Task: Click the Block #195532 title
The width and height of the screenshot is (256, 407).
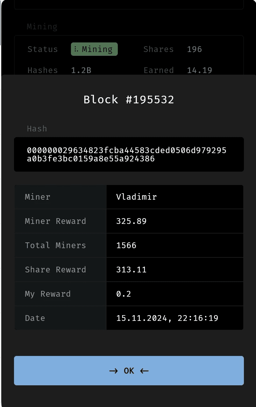Action: point(129,100)
